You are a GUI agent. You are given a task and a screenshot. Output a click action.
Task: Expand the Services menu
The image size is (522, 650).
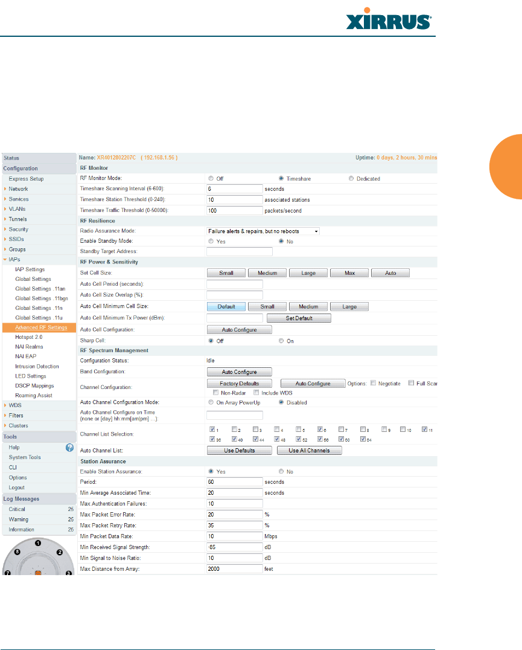coord(19,199)
